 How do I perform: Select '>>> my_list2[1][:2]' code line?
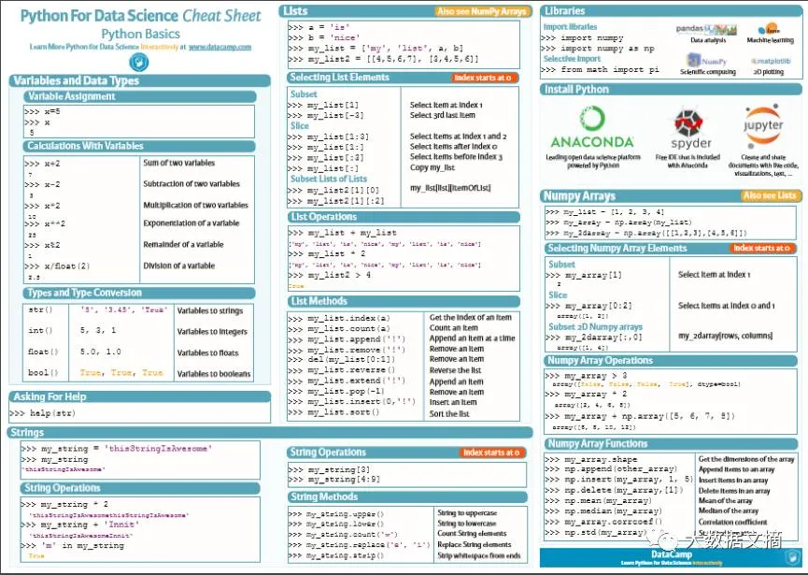[x=336, y=201]
